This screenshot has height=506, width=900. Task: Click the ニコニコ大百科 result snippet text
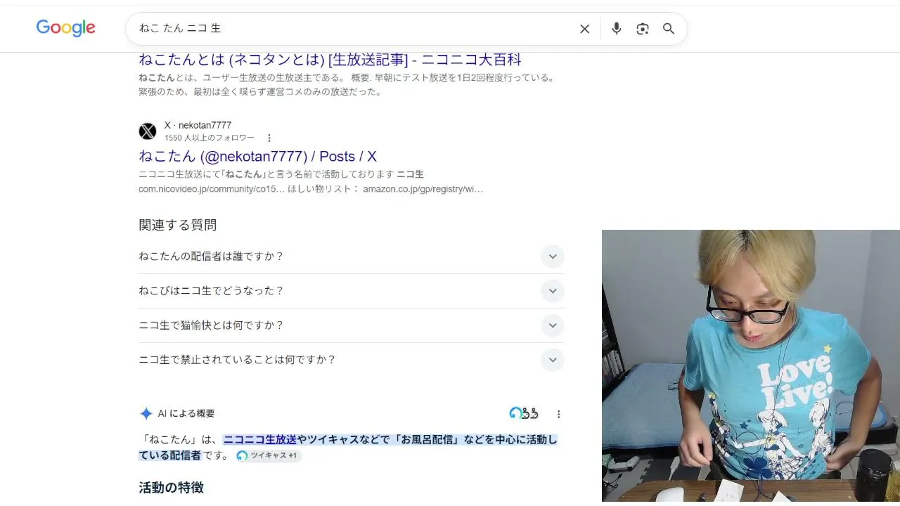point(347,84)
